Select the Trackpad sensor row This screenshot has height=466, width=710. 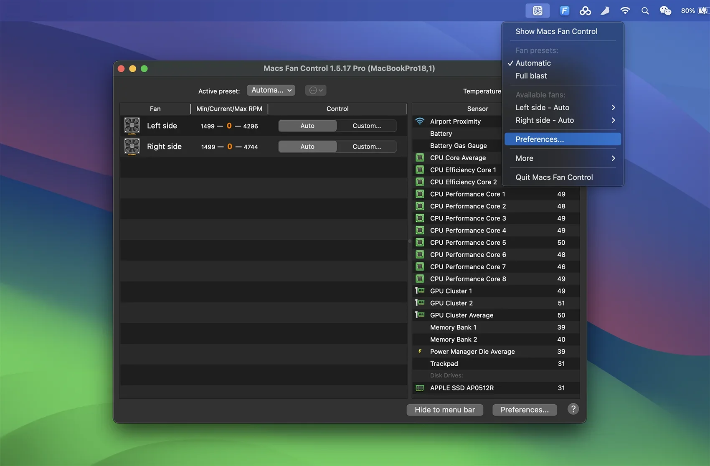tap(496, 364)
